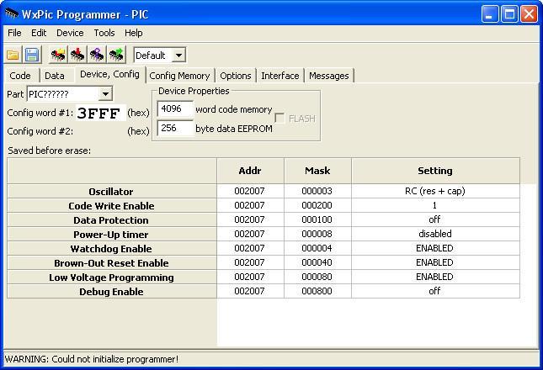Image resolution: width=543 pixels, height=370 pixels.
Task: Click mask value 000040
Action: pyautogui.click(x=317, y=262)
